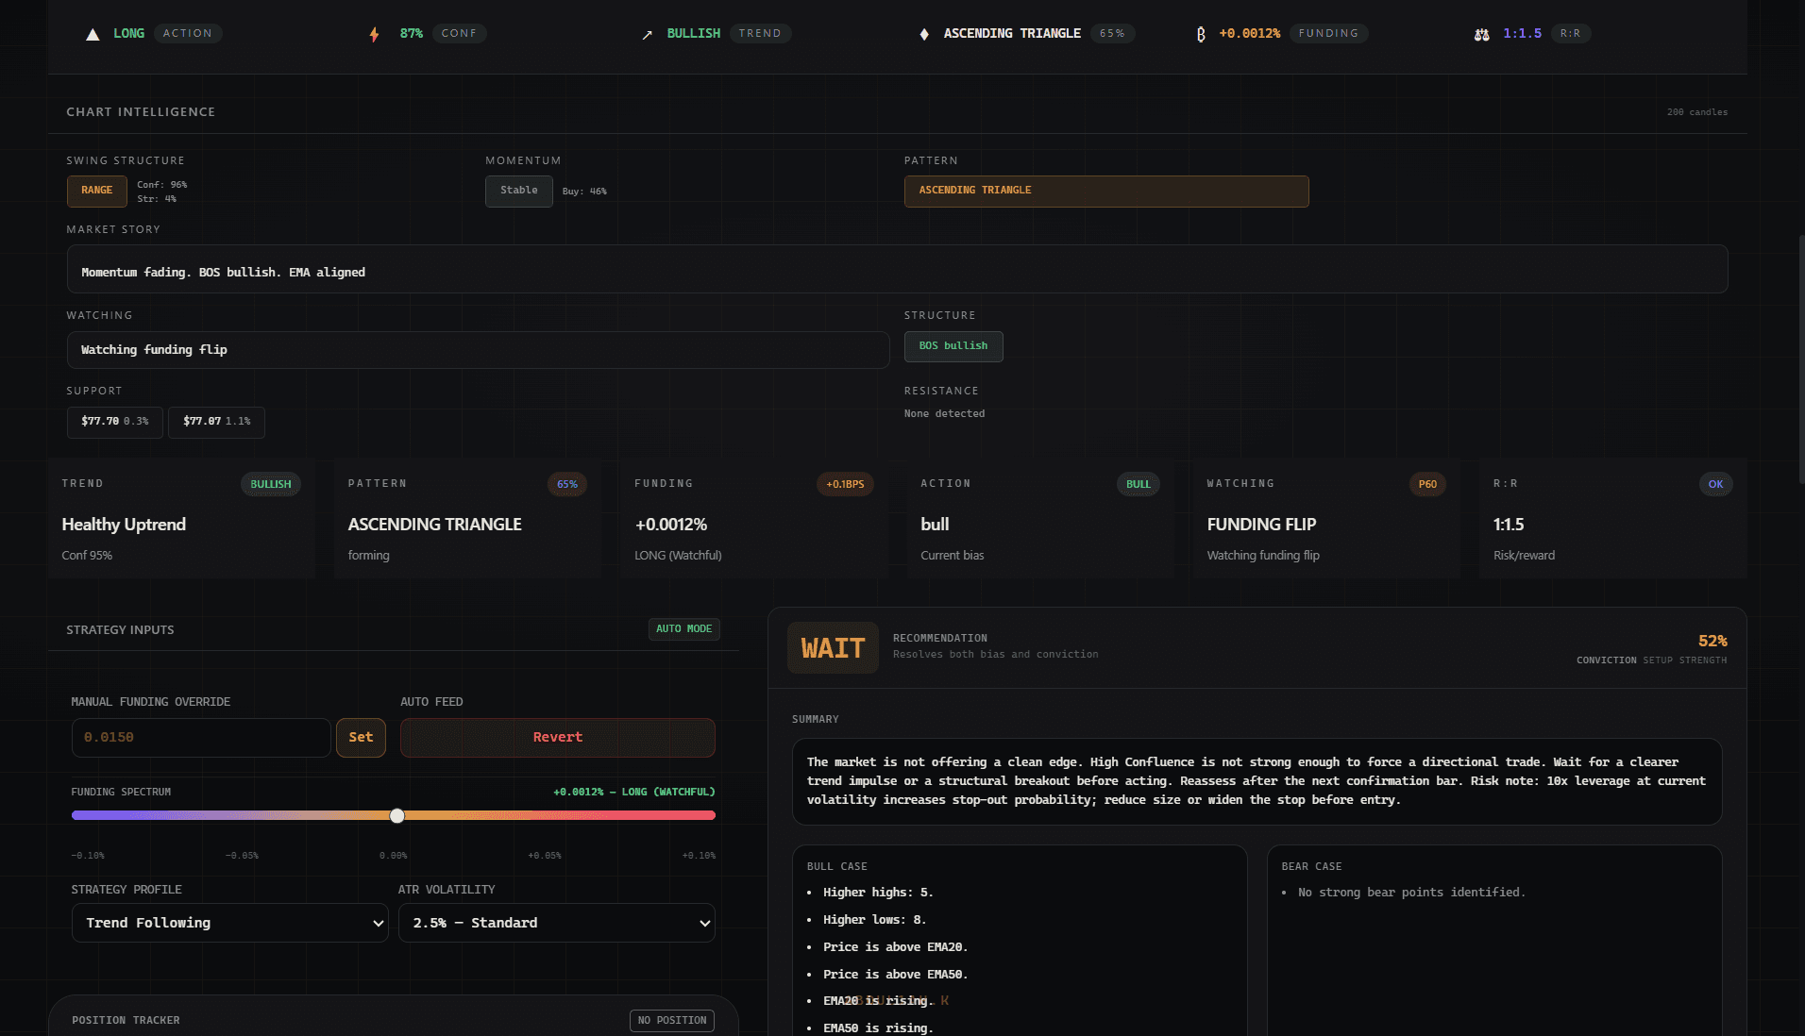Screen dimensions: 1805x1036
Task: Click the R:R pill in top bar
Action: [1570, 34]
